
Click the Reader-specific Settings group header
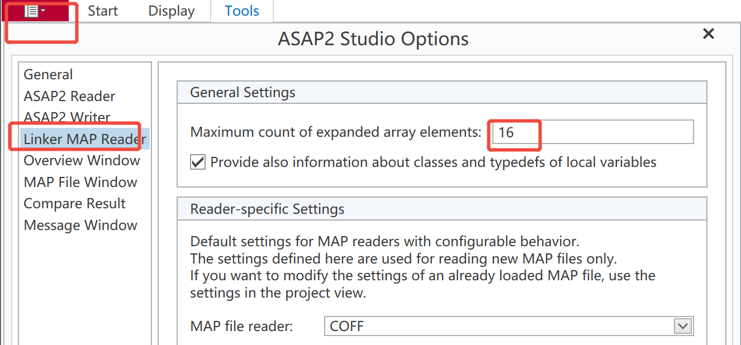267,209
